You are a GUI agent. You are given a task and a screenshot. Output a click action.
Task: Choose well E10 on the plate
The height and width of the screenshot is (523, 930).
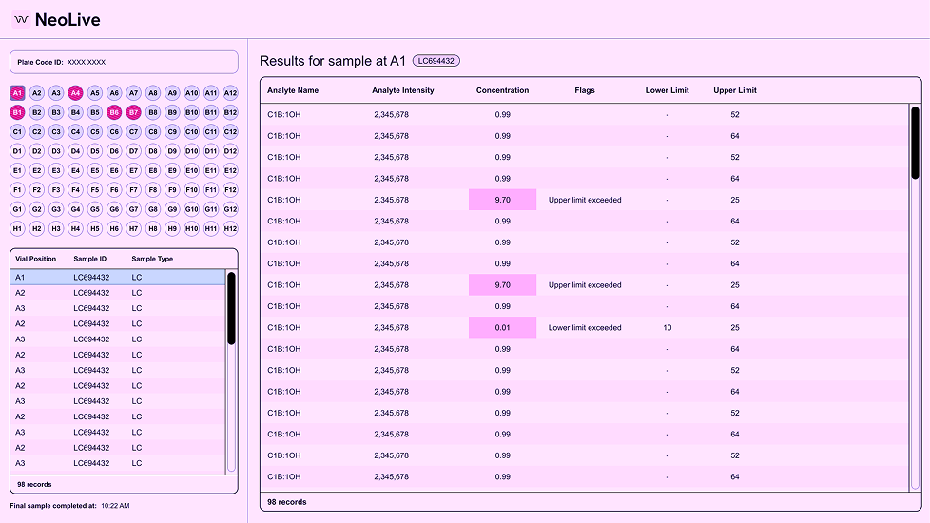[191, 170]
